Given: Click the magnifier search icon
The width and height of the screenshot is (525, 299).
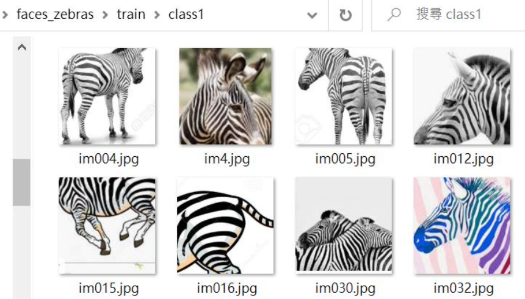Looking at the screenshot, I should tap(394, 15).
